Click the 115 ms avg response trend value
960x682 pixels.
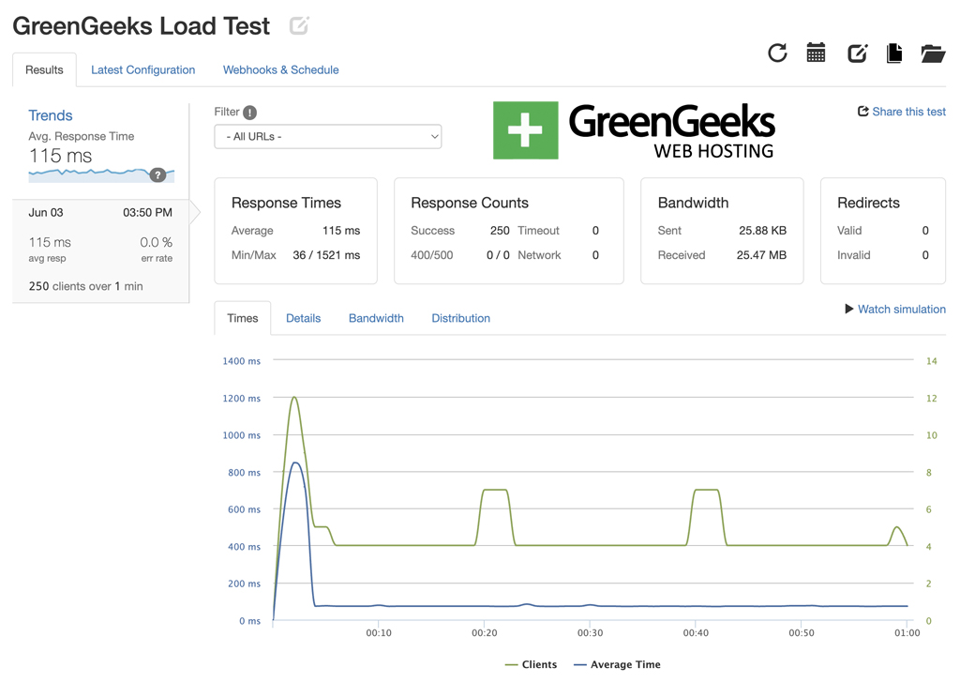pyautogui.click(x=60, y=156)
